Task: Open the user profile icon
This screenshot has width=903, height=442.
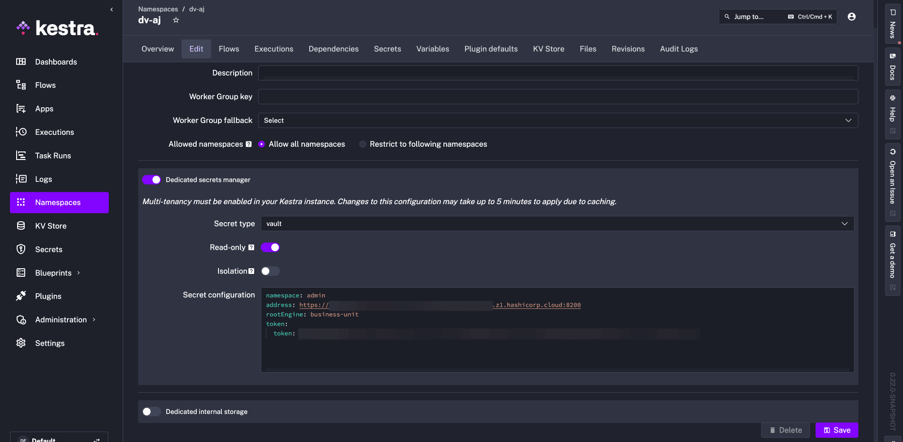Action: tap(851, 17)
